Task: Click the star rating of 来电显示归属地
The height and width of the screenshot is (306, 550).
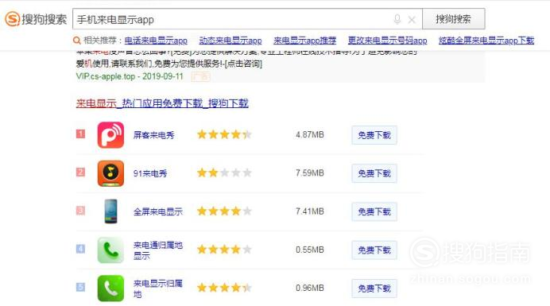Action: (224, 288)
